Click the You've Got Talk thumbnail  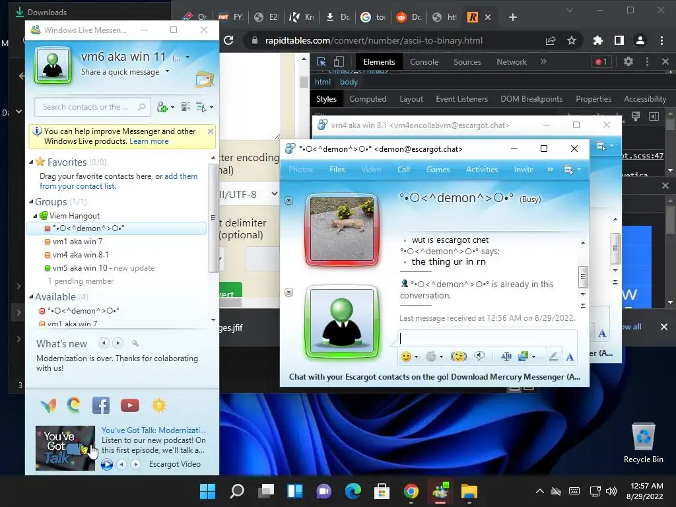pos(65,448)
